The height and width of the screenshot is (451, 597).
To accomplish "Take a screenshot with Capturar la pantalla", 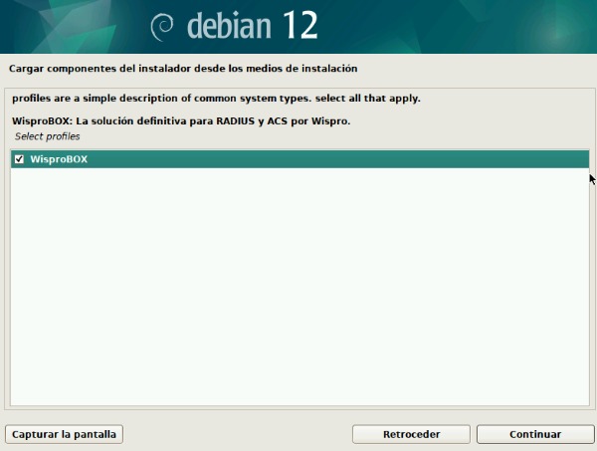I will coord(64,434).
